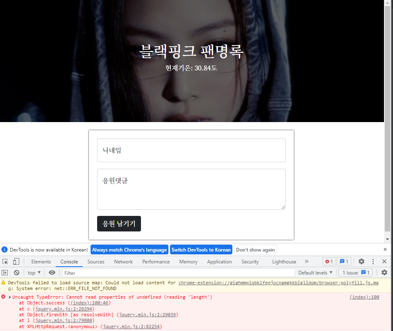Open the top JavaScript context dropdown
Viewport: 393px width, 331px height.
tap(34, 273)
